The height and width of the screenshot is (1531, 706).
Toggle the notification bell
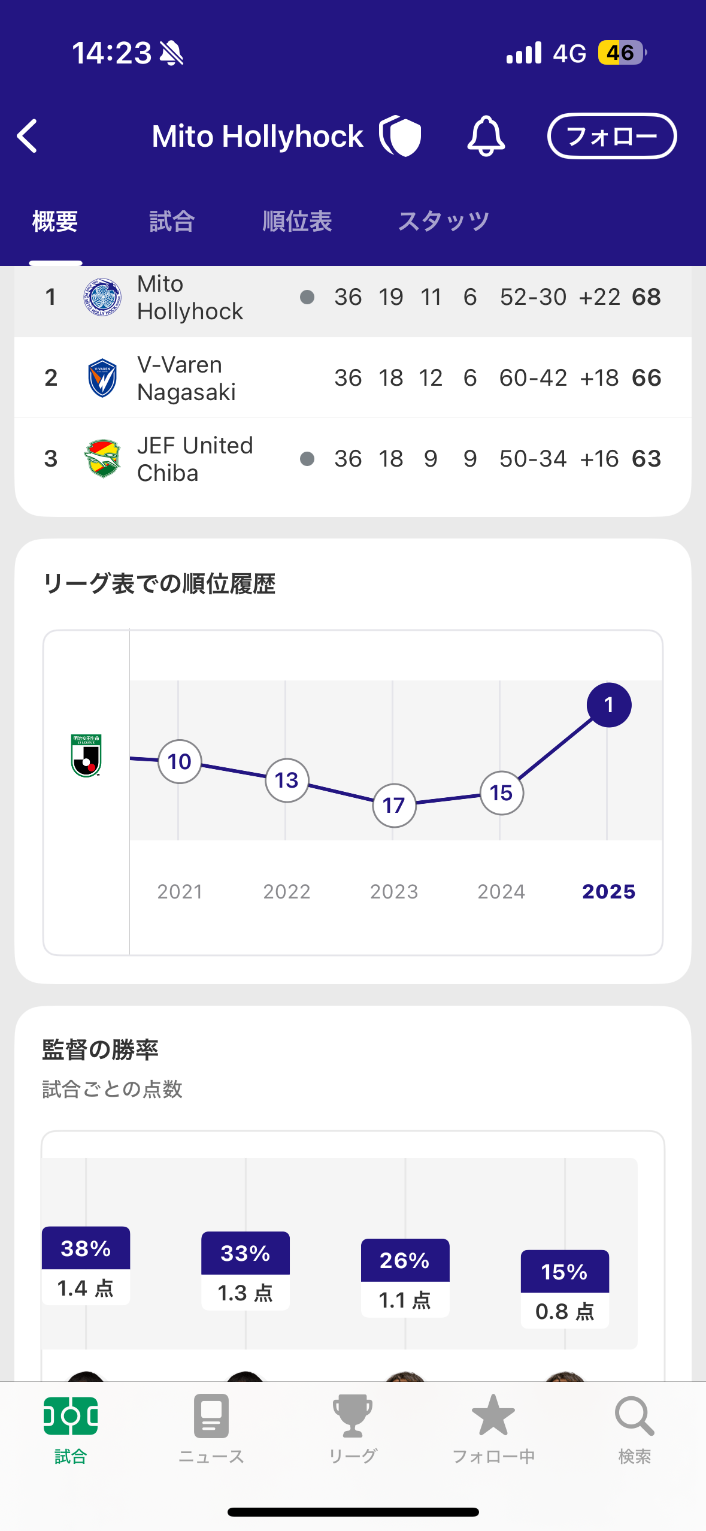click(486, 136)
